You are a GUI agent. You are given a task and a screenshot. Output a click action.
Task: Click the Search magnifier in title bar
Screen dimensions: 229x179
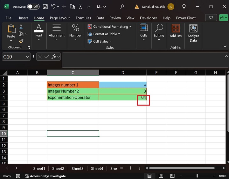tap(122, 6)
